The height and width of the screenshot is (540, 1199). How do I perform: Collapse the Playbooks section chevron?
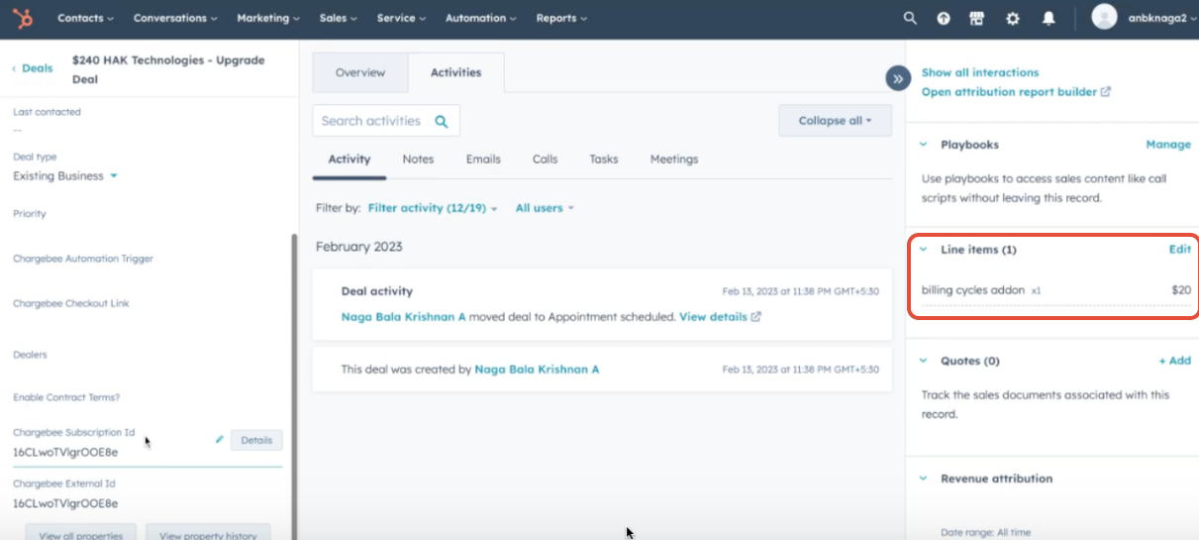pyautogui.click(x=924, y=145)
